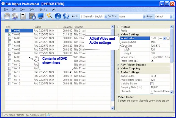Screen dimensions: 176x118
Task: Open the View menu
Action: click(23, 10)
